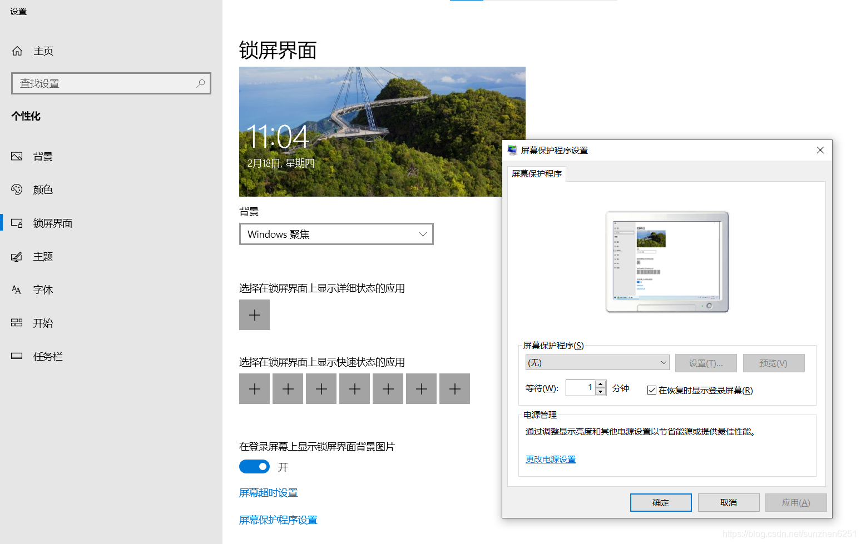This screenshot has height=544, width=861.
Task: Open the 屏幕保护程序 (无) dropdown
Action: [x=597, y=362]
